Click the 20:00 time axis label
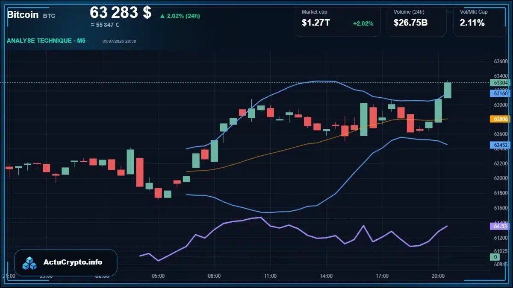Image resolution: width=513 pixels, height=288 pixels. [x=438, y=276]
